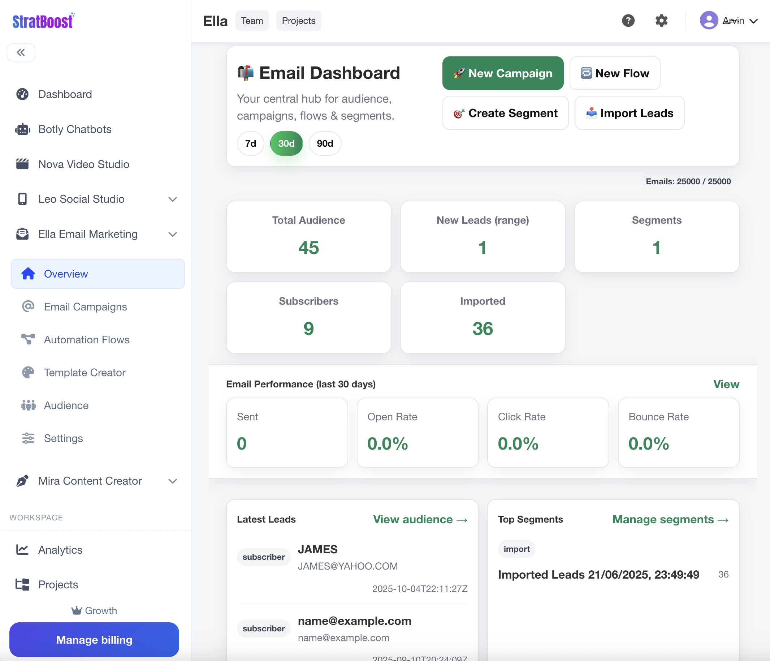The width and height of the screenshot is (770, 661).
Task: Keep the 30d range selected
Action: click(286, 143)
